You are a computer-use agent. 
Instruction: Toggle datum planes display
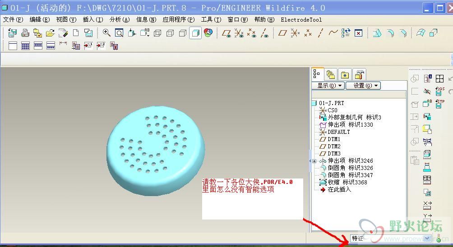[226, 33]
